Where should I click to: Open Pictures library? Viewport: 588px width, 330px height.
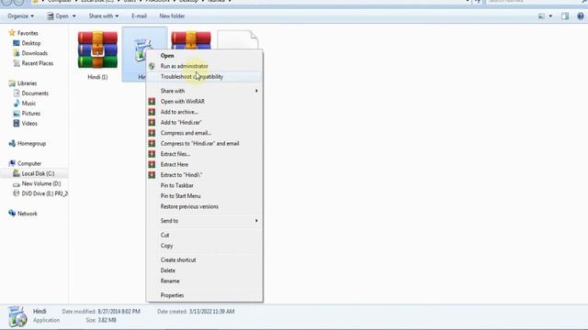tap(30, 114)
